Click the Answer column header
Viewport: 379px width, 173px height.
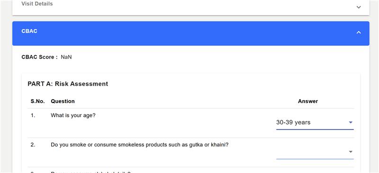point(308,101)
